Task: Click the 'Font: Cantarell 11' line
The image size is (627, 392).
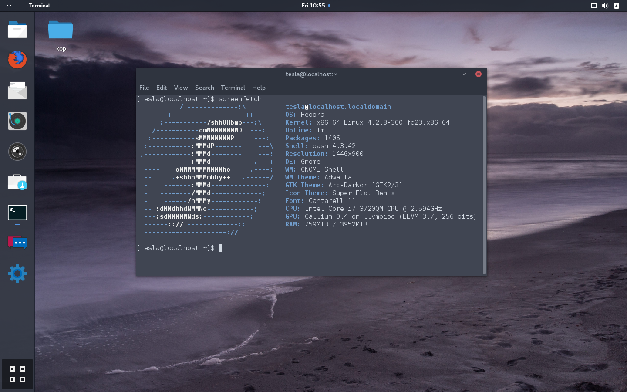Action: pos(320,201)
